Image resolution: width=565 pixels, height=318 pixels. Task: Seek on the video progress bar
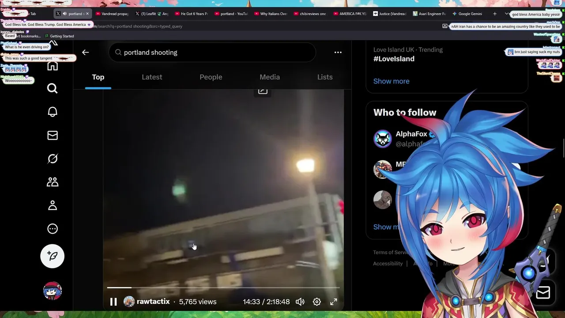[223, 288]
